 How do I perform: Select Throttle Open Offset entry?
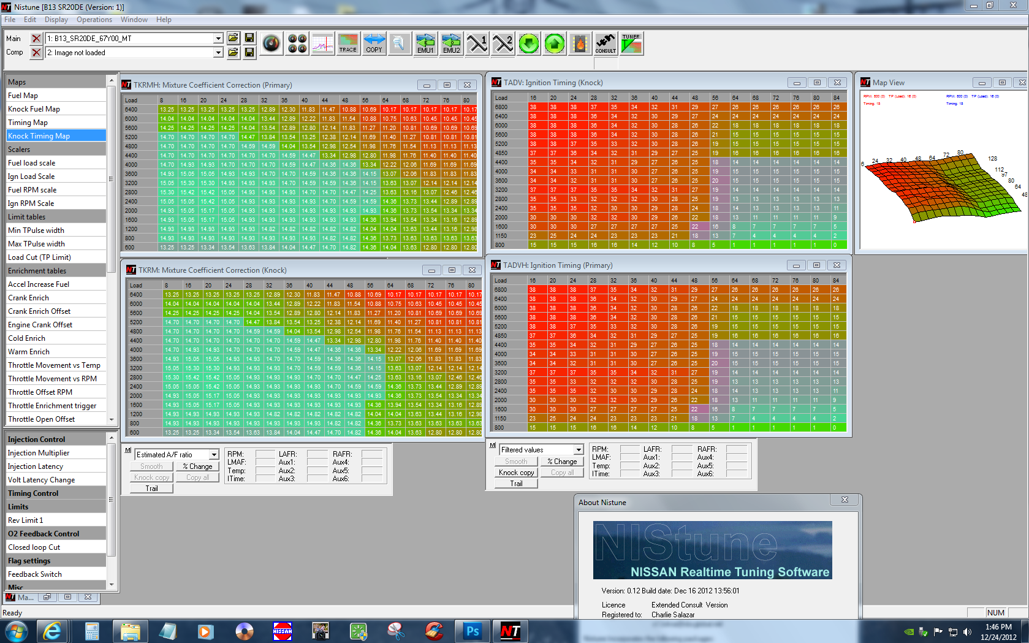point(55,419)
